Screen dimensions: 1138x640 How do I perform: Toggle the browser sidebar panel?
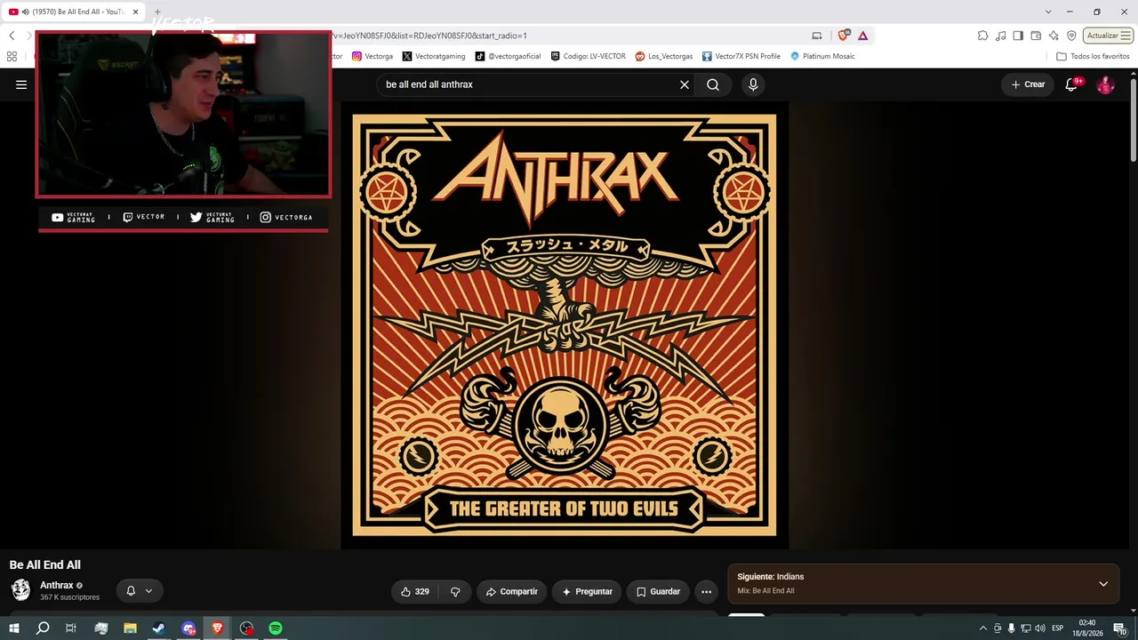pyautogui.click(x=1018, y=36)
